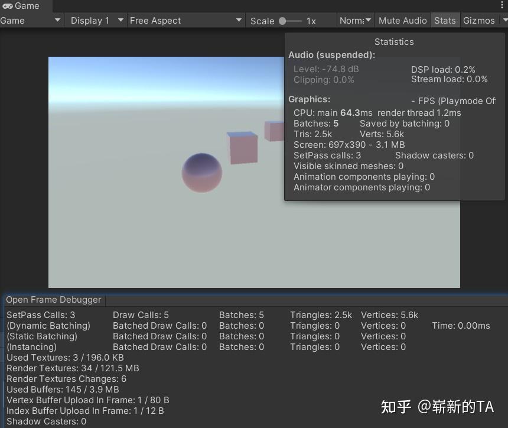Open the Normal dropdown in the toolbar
This screenshot has height=428, width=508.
pos(354,20)
